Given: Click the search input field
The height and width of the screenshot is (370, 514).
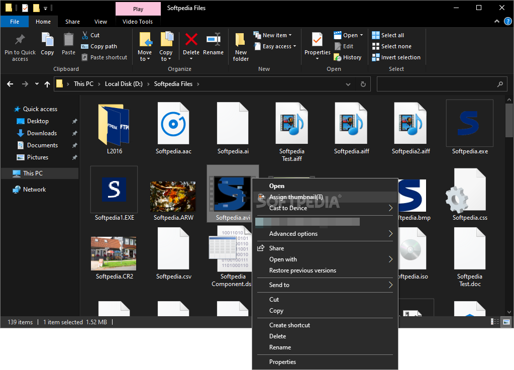Looking at the screenshot, I should click(442, 84).
